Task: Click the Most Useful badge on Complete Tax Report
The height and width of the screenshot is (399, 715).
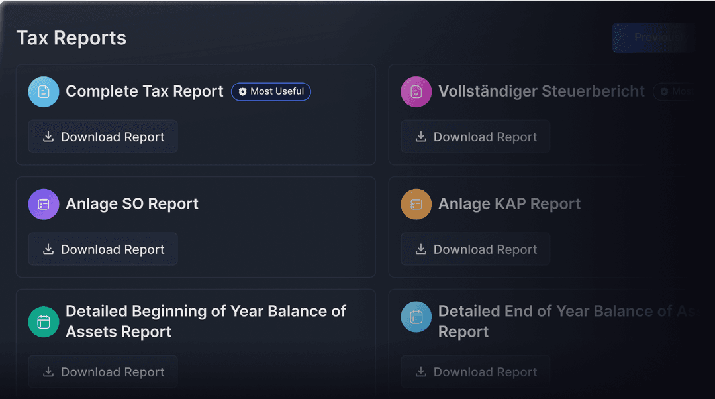Action: (x=271, y=91)
